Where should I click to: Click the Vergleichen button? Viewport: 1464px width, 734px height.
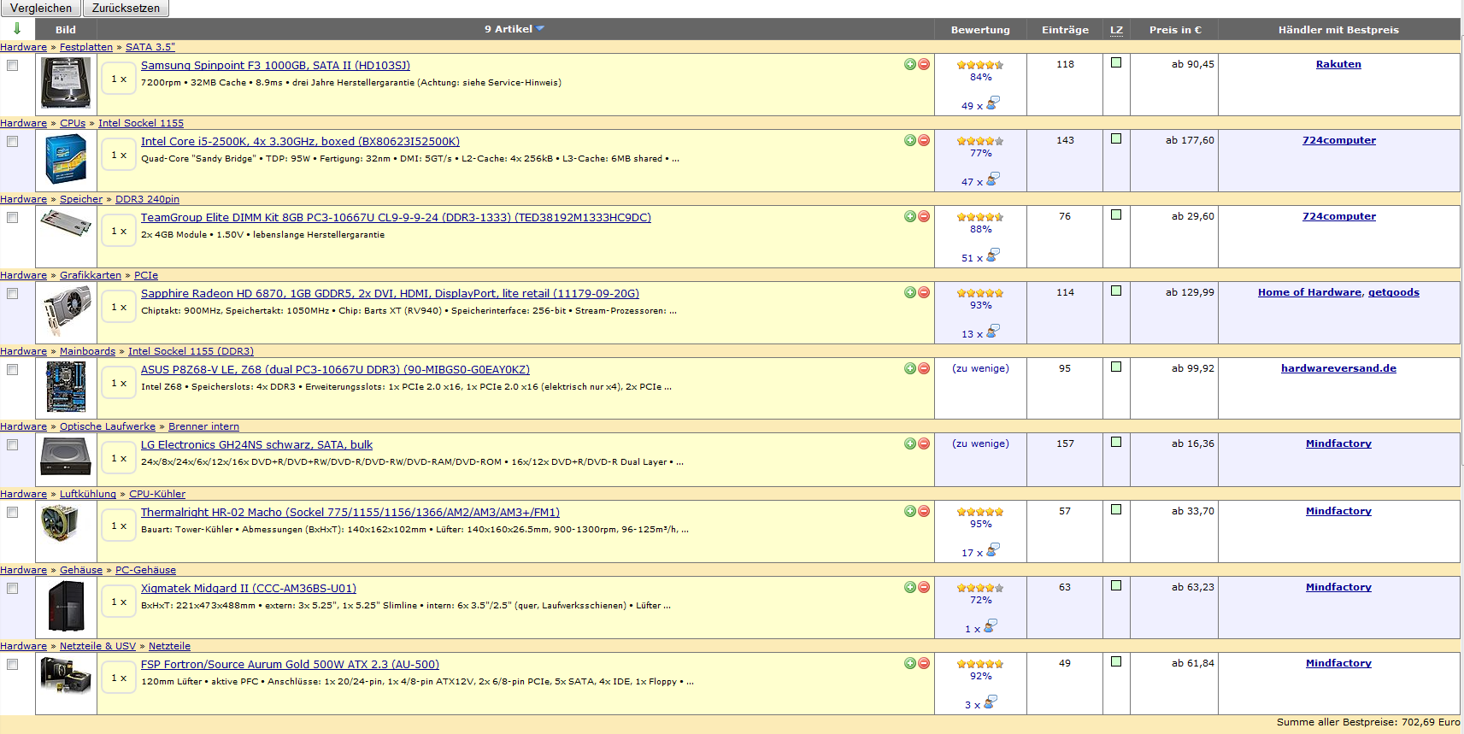tap(41, 8)
